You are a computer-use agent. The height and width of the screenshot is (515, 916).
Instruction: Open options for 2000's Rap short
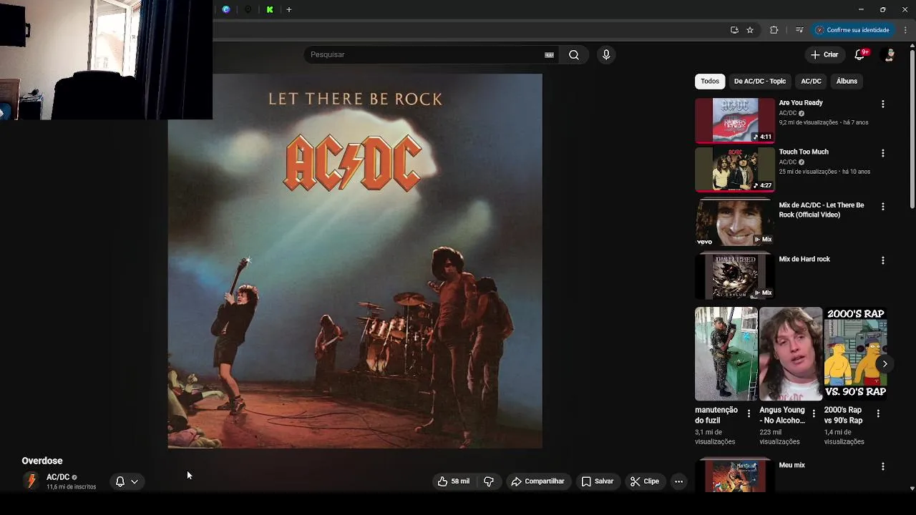point(878,413)
